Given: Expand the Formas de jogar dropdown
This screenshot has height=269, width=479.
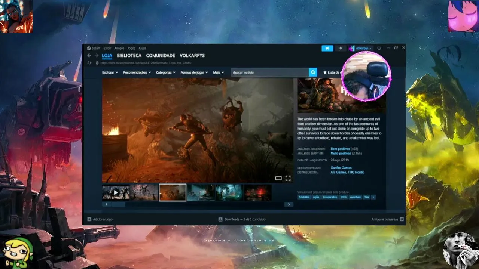Looking at the screenshot, I should [x=195, y=72].
